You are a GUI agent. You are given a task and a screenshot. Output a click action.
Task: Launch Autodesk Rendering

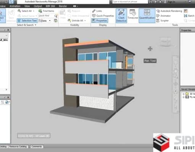169,11
